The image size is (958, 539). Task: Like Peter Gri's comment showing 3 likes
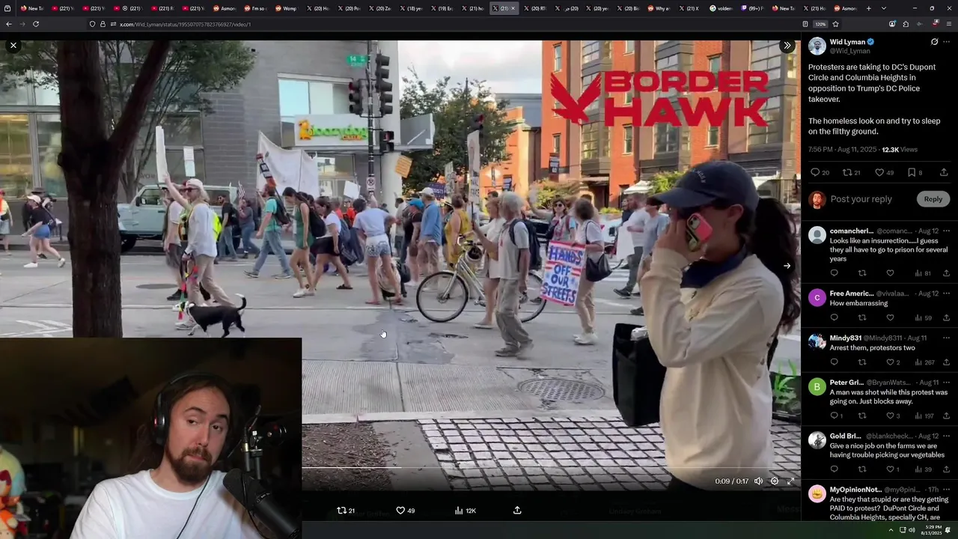coord(892,415)
